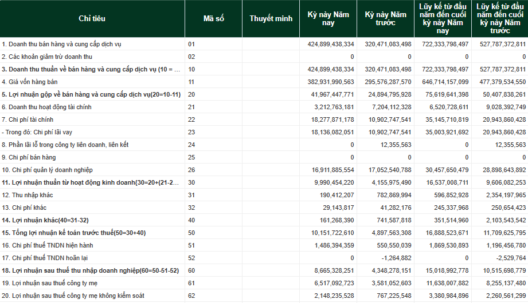Click value 75,619,641,398 in row 20
This screenshot has width=528, height=303.
pyautogui.click(x=447, y=94)
